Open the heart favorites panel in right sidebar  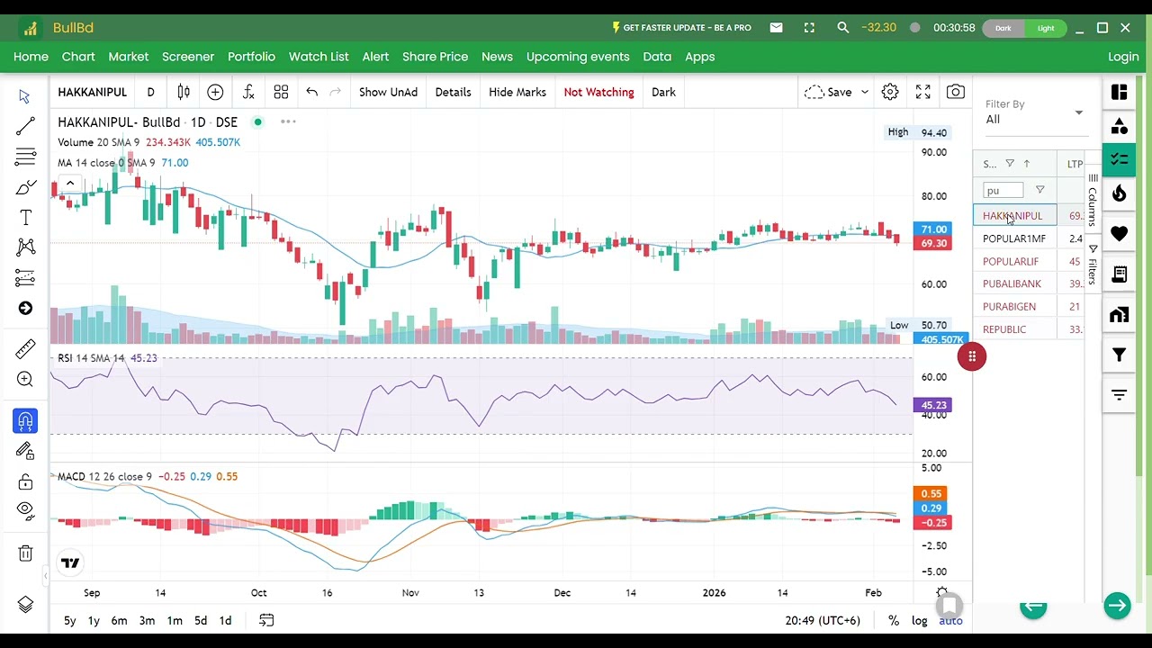pos(1119,234)
